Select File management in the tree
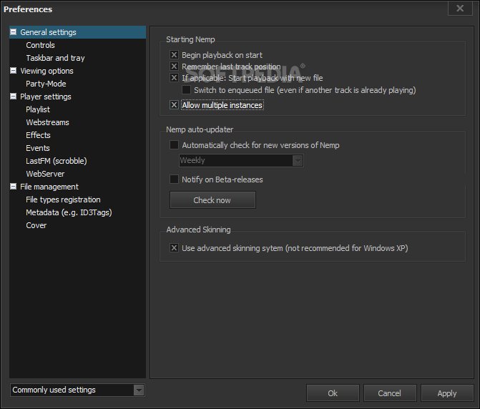This screenshot has width=480, height=409. point(49,187)
